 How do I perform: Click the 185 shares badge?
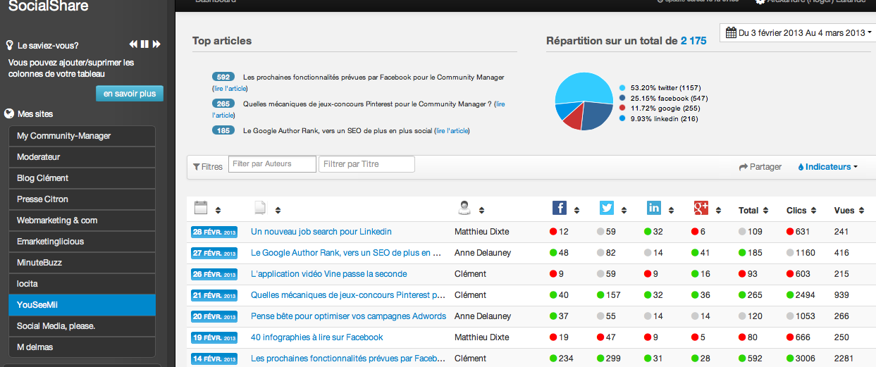pyautogui.click(x=223, y=130)
